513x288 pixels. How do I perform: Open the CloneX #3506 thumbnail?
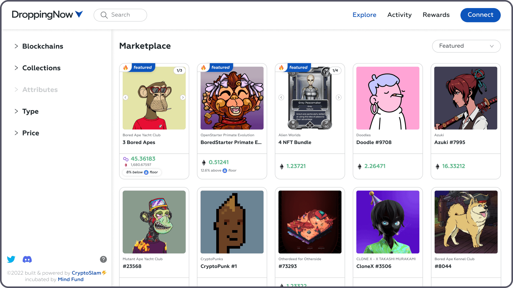pos(388,222)
